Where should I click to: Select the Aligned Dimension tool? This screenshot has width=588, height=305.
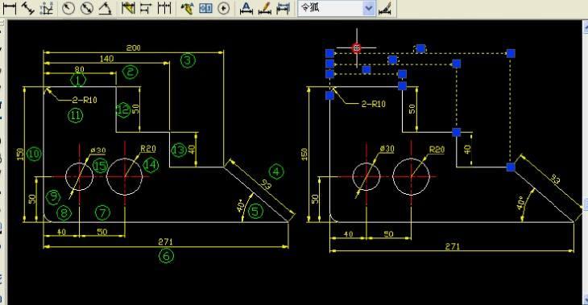[x=28, y=8]
